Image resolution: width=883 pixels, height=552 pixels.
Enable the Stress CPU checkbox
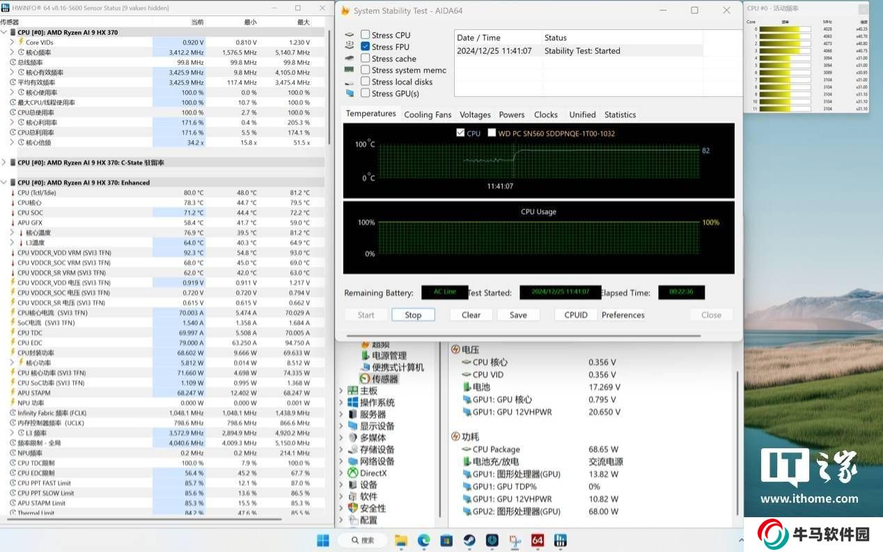[x=366, y=35]
